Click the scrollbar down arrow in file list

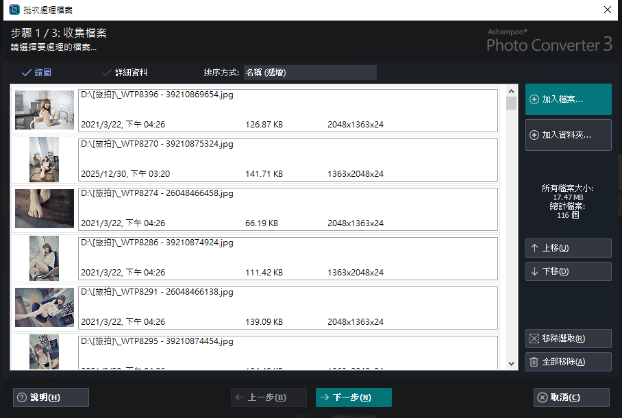click(511, 363)
